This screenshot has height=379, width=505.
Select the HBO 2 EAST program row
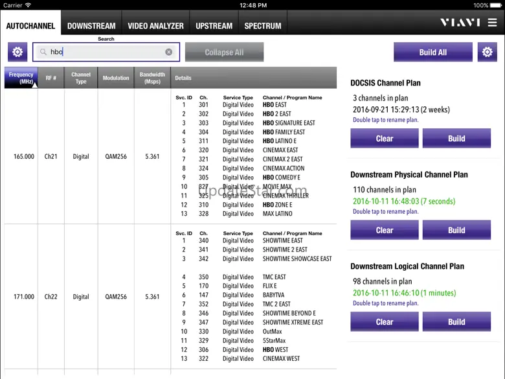pyautogui.click(x=254, y=114)
